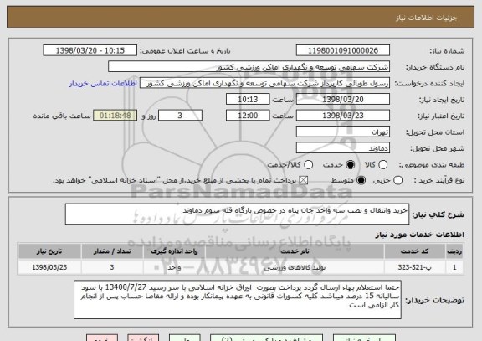Click the 'شرح کلی نیاز' label
The width and height of the screenshot is (482, 341).
click(x=438, y=214)
